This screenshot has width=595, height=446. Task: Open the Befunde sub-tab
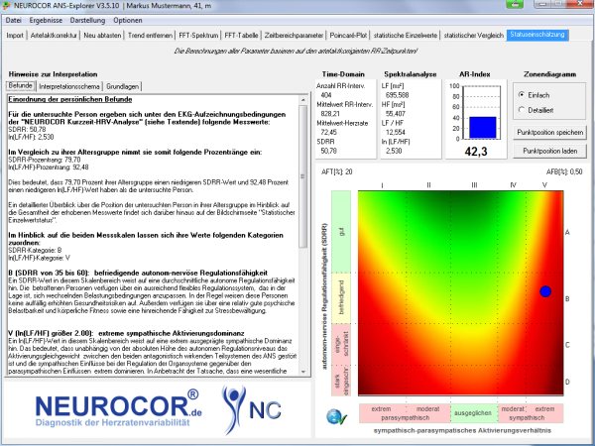[x=21, y=85]
